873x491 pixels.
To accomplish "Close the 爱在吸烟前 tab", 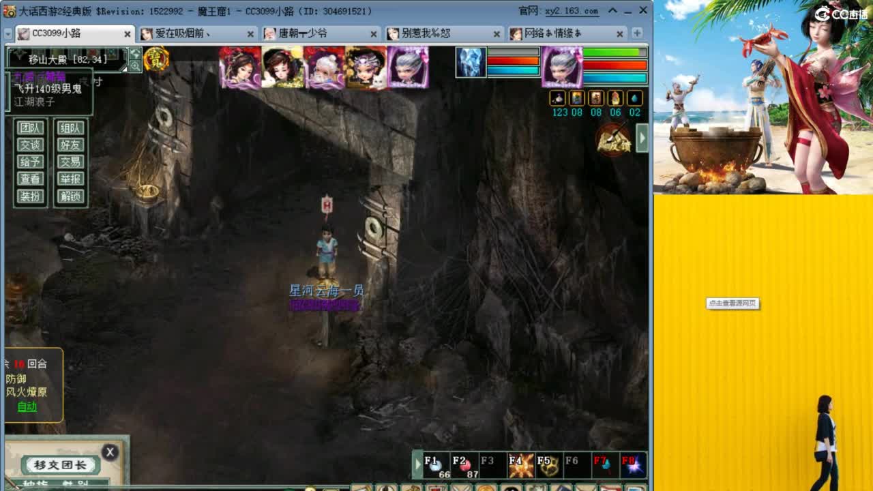I will [x=250, y=34].
